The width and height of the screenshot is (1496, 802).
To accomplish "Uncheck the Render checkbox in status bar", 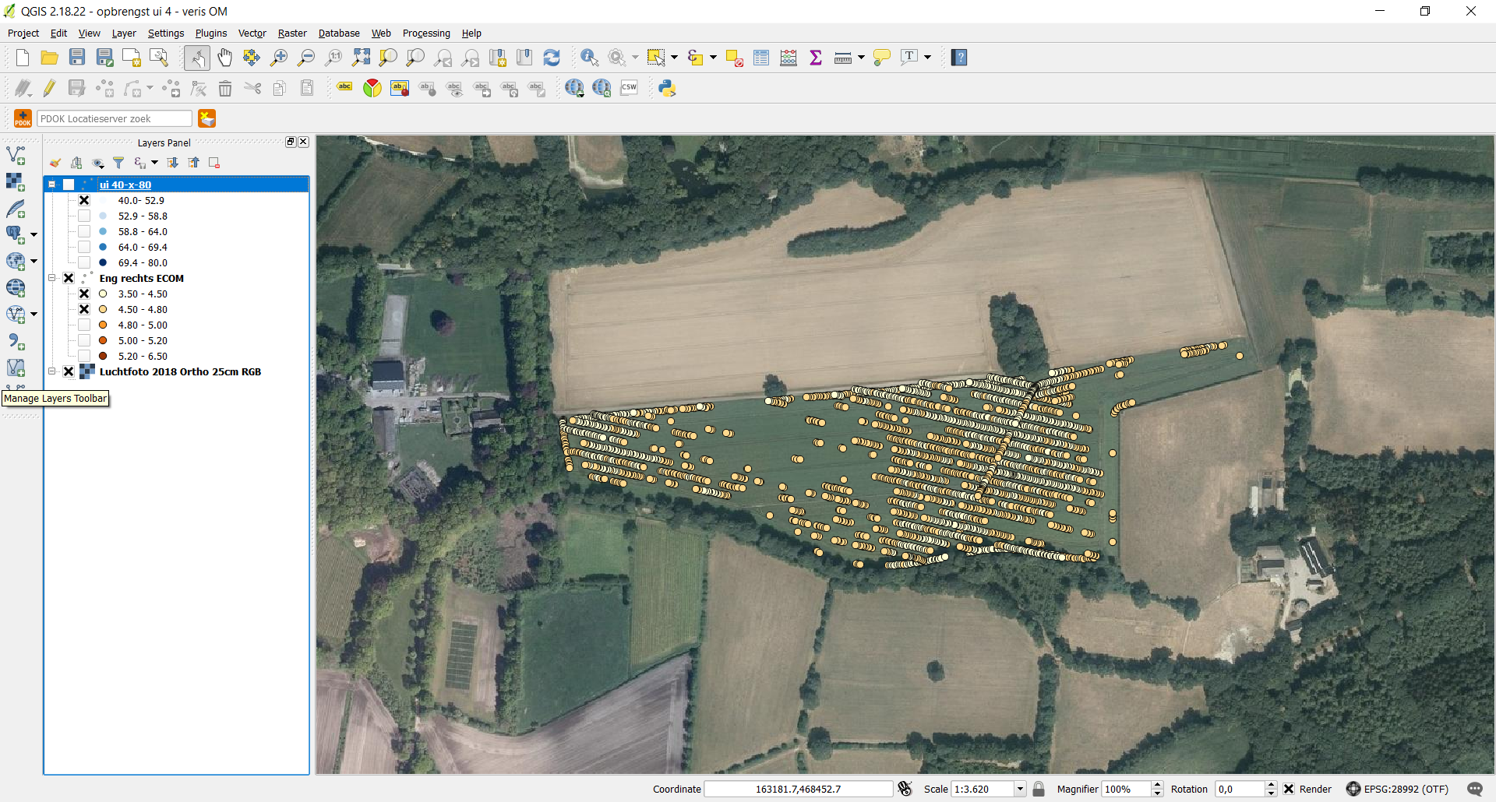I will click(x=1289, y=789).
